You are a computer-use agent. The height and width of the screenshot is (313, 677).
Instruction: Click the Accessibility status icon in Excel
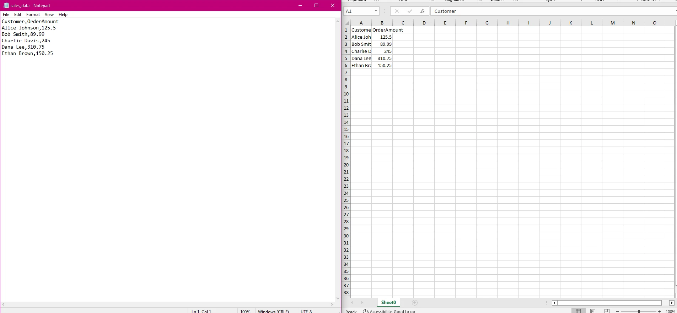366,311
